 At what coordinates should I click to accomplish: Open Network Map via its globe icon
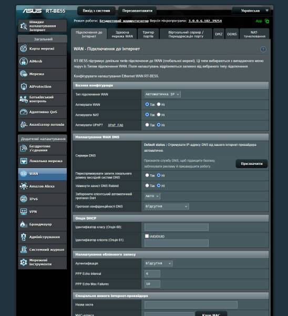coord(24,48)
